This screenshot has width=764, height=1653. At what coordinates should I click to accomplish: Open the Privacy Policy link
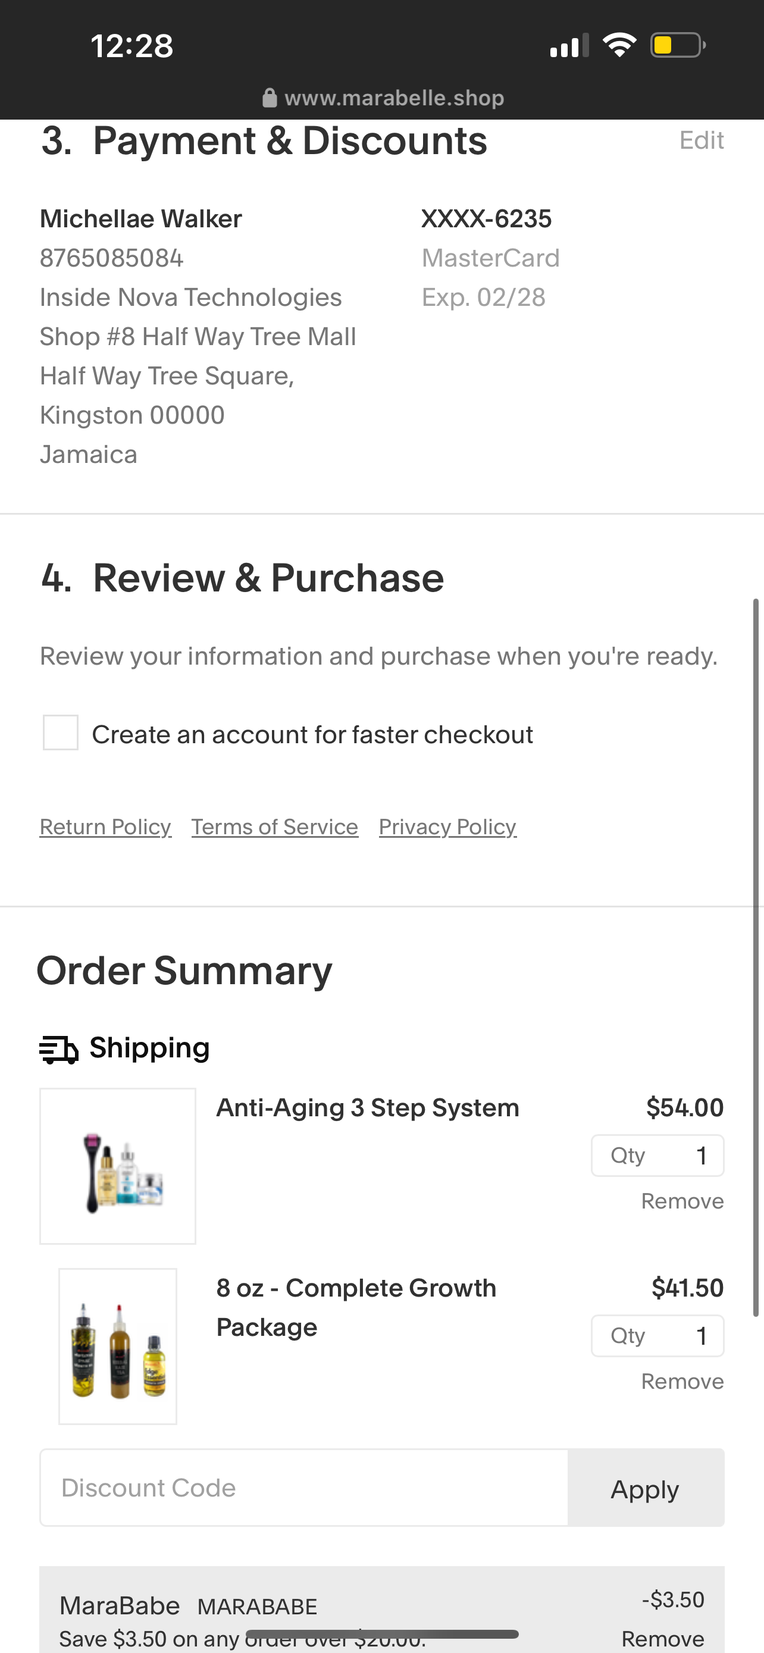[448, 826]
